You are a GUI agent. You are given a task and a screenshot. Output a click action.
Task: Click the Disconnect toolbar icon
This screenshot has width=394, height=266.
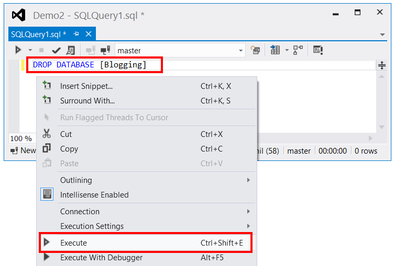coord(105,50)
